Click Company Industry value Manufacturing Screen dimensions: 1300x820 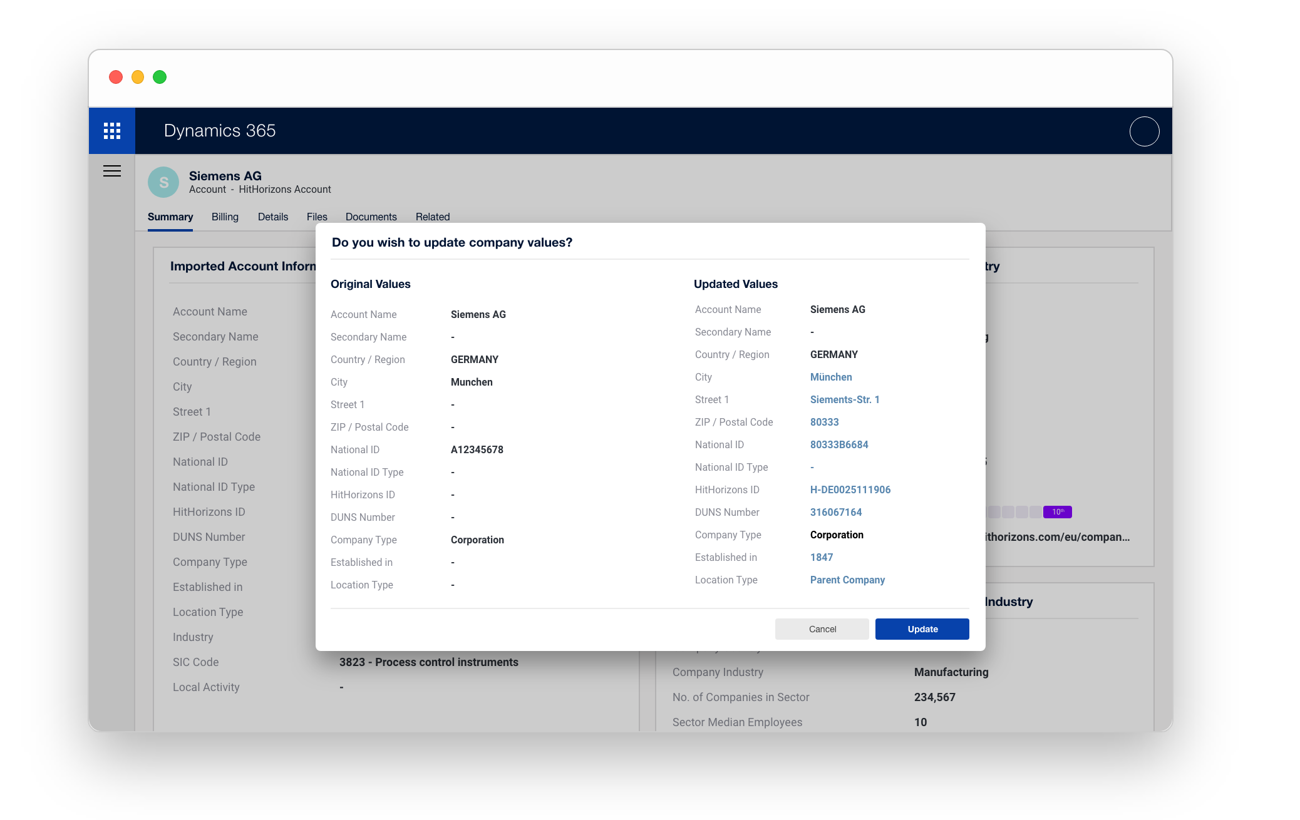[951, 672]
